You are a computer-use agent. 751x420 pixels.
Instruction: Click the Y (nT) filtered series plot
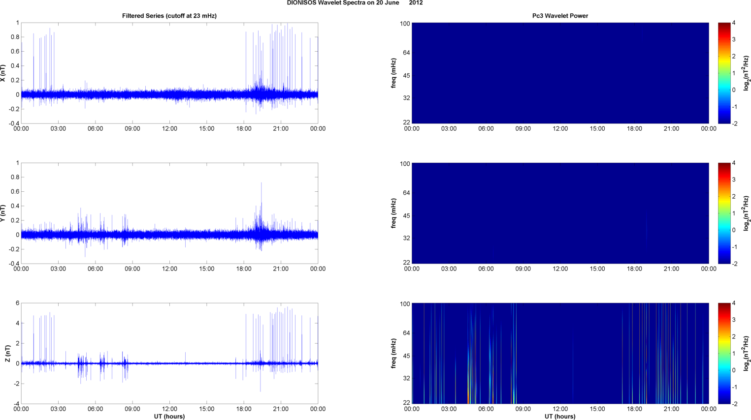(x=169, y=213)
